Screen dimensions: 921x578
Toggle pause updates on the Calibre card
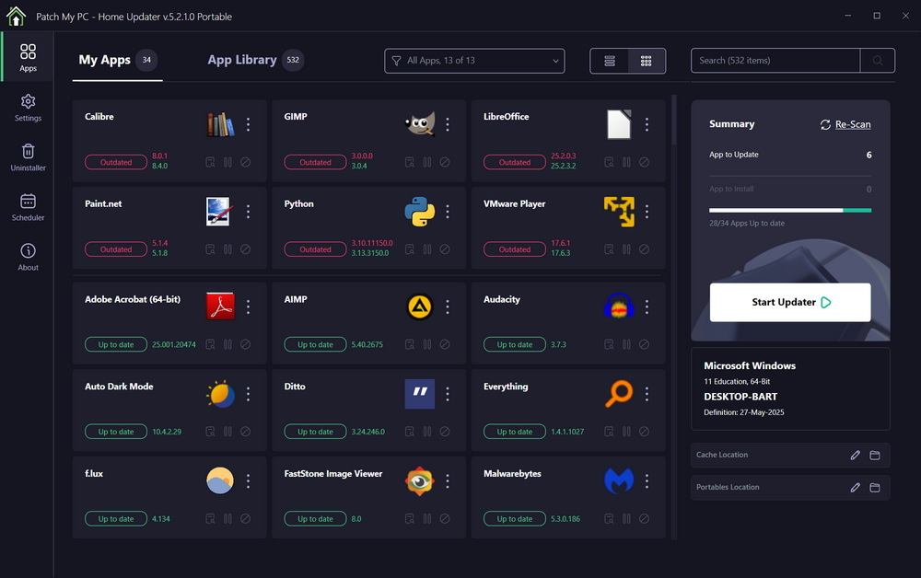pos(227,162)
